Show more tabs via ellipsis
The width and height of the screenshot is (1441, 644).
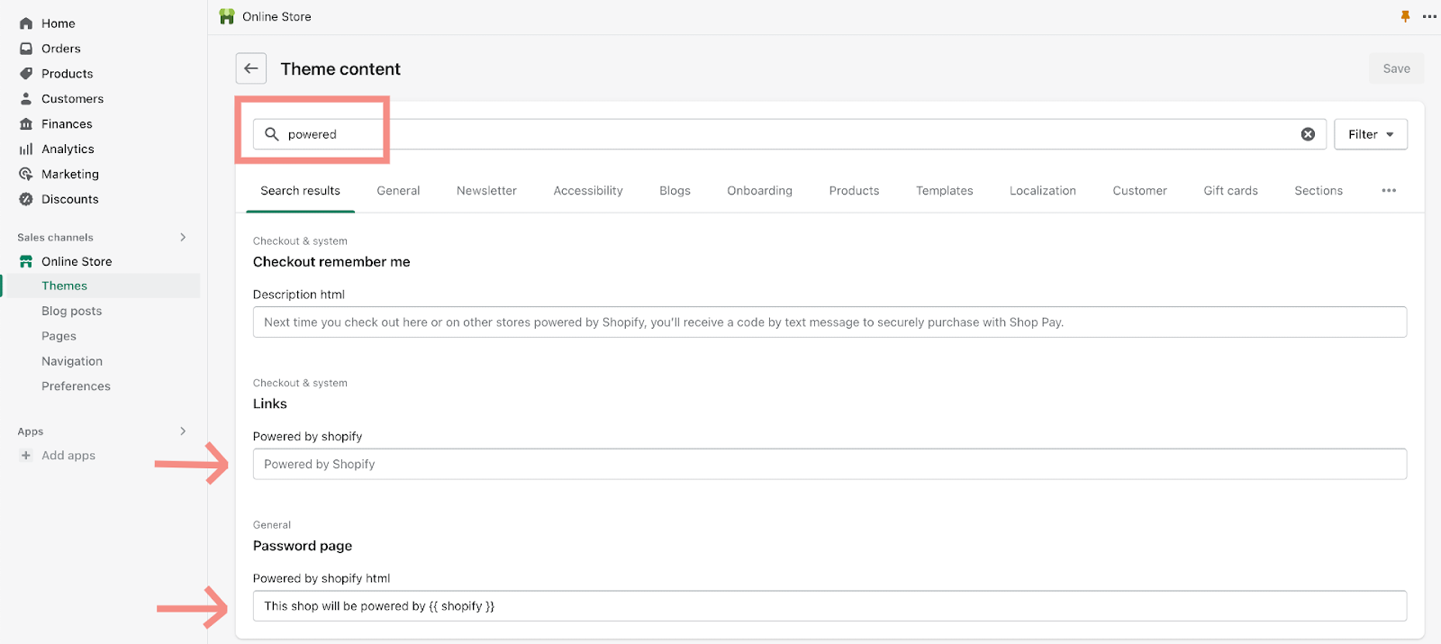pyautogui.click(x=1389, y=191)
